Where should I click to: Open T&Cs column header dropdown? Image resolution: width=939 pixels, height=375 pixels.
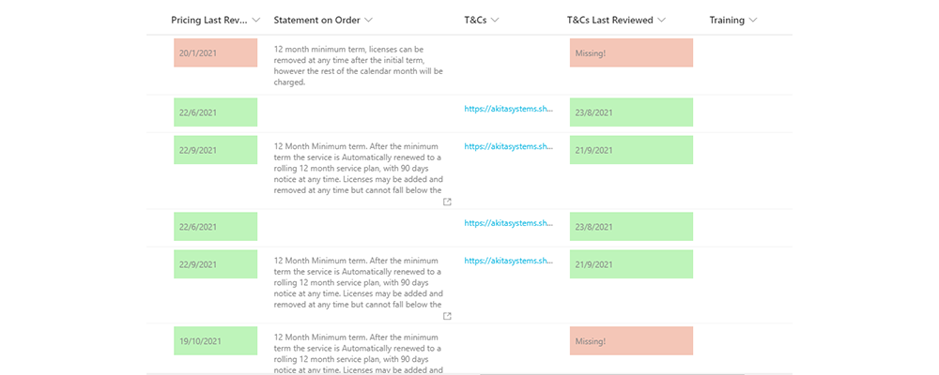(x=495, y=21)
